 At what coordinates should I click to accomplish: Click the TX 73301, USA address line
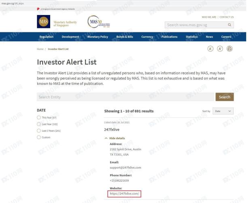tap(119, 154)
